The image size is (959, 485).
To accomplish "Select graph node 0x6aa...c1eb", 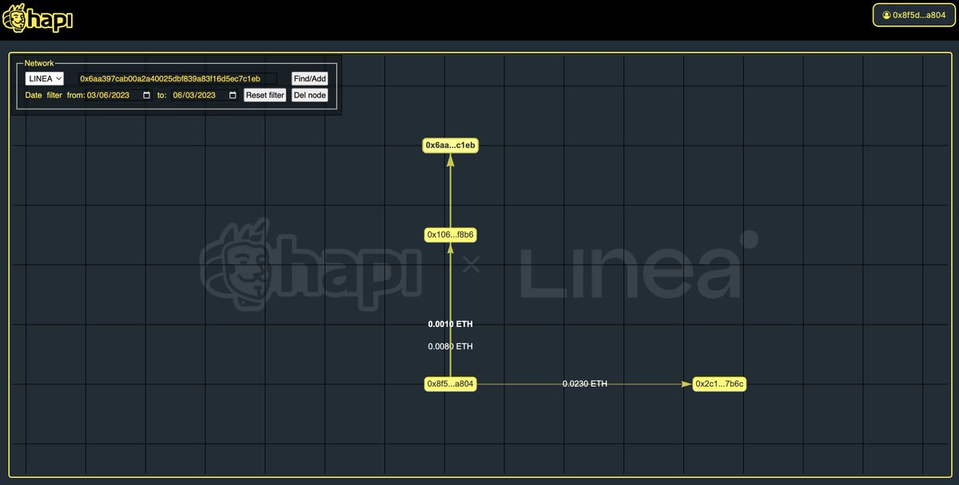I will (451, 145).
